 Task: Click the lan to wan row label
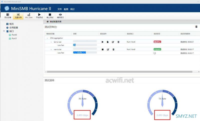point(57,42)
